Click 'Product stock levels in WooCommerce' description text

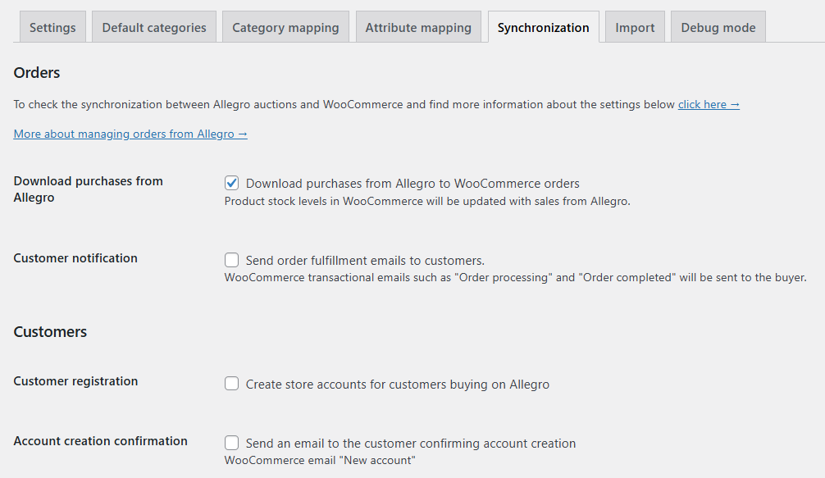click(x=427, y=202)
